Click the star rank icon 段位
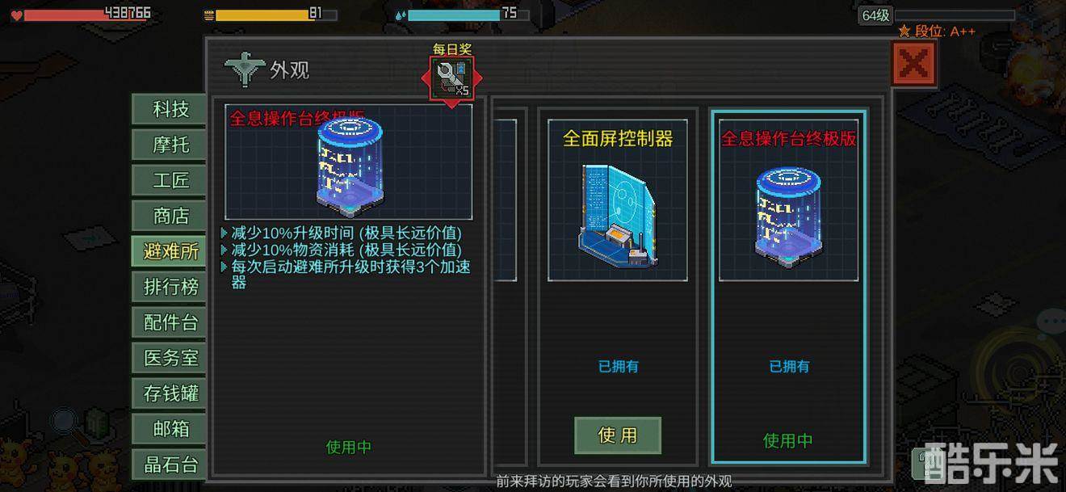 tap(904, 32)
